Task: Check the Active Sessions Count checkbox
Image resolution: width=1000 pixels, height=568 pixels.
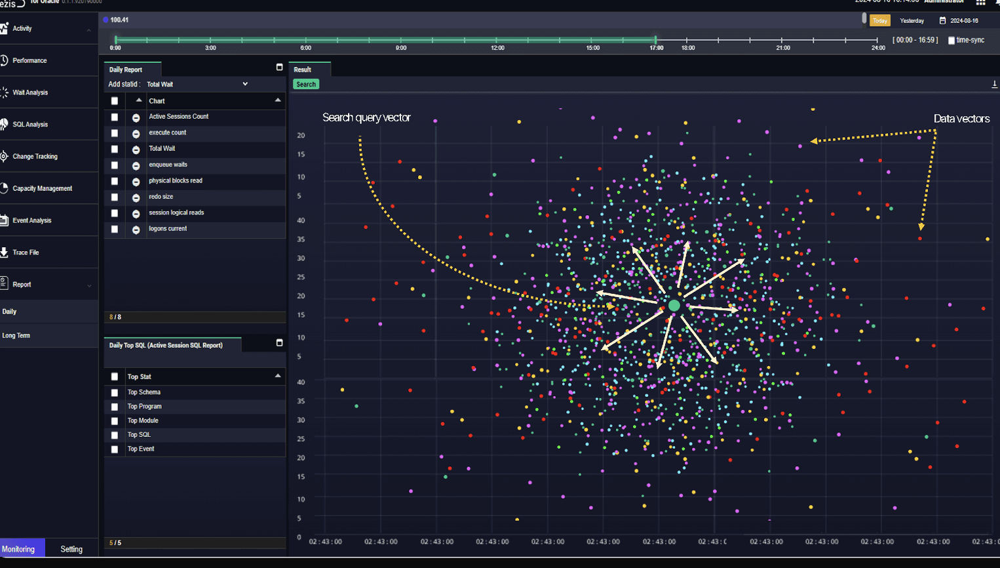Action: [x=115, y=117]
